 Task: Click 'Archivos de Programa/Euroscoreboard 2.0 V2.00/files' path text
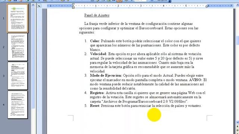pos(145,101)
